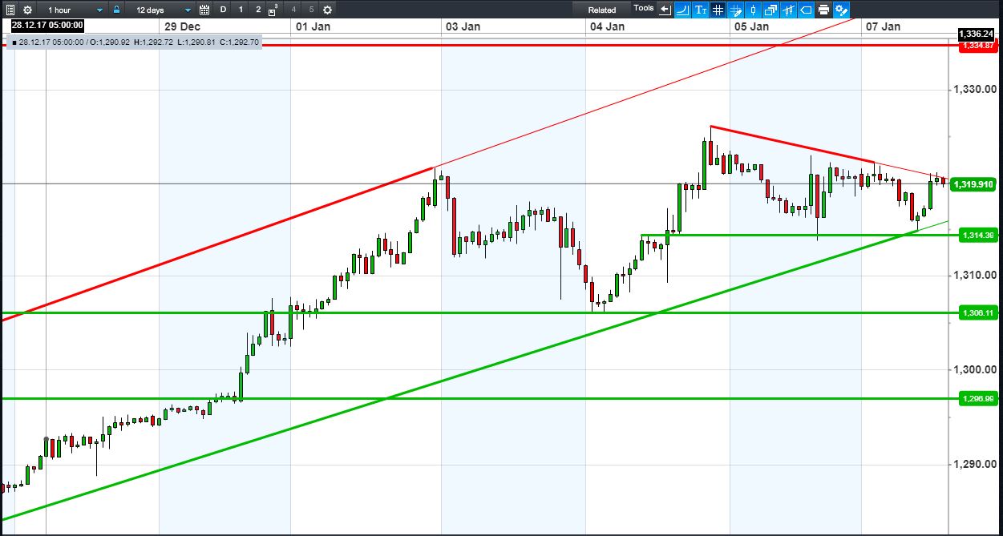Open technical indicators candlestick icon
The height and width of the screenshot is (536, 1003).
789,10
